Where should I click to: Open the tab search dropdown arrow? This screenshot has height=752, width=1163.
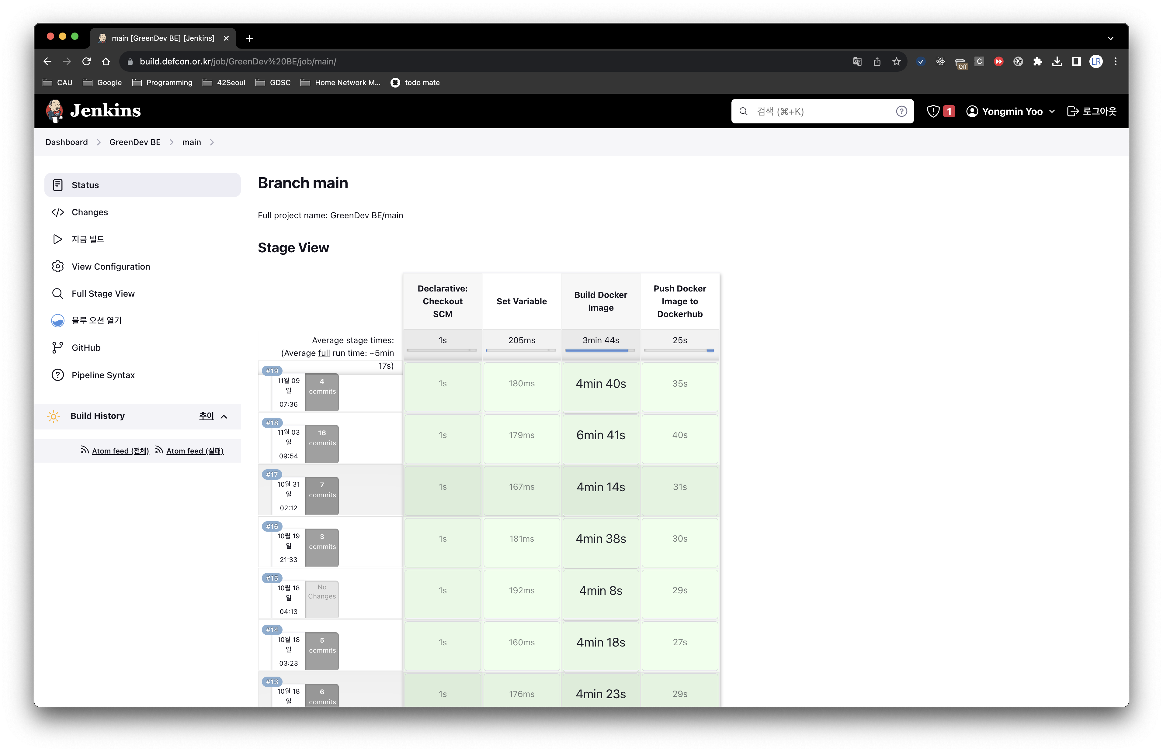pos(1110,38)
